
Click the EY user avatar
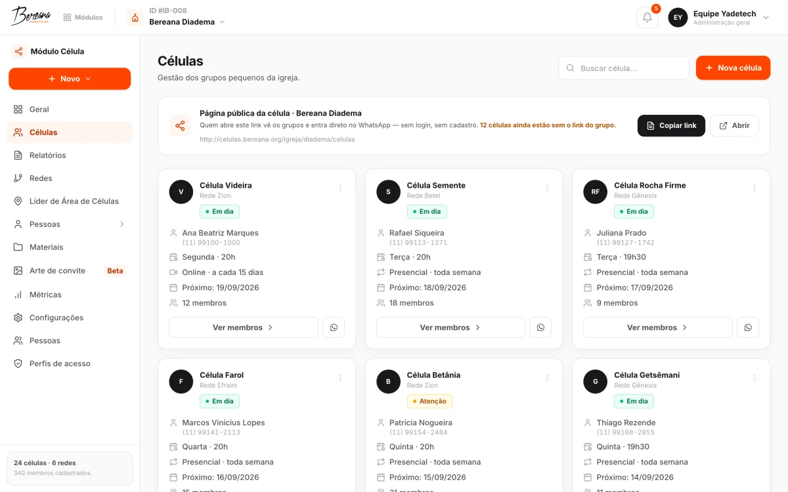[x=678, y=17]
